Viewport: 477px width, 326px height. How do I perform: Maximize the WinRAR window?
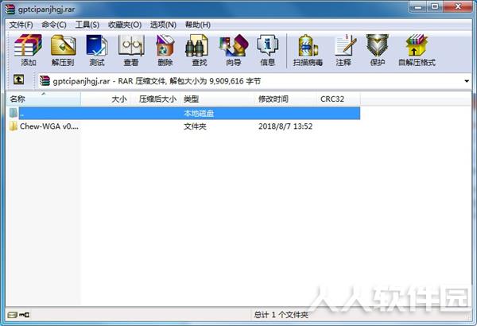[x=435, y=6]
